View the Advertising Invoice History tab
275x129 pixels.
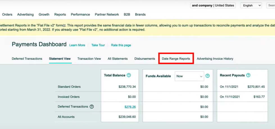point(215,59)
